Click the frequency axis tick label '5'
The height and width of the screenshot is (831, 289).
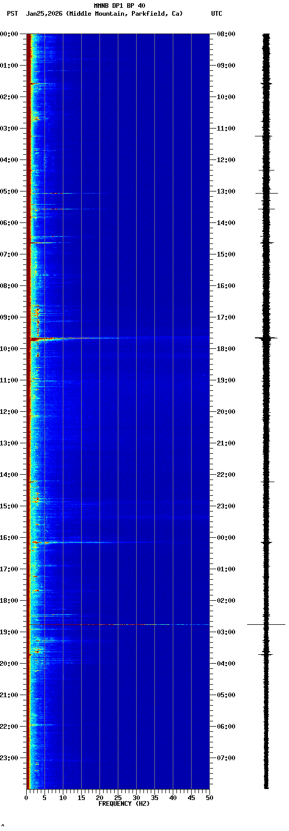pos(45,798)
